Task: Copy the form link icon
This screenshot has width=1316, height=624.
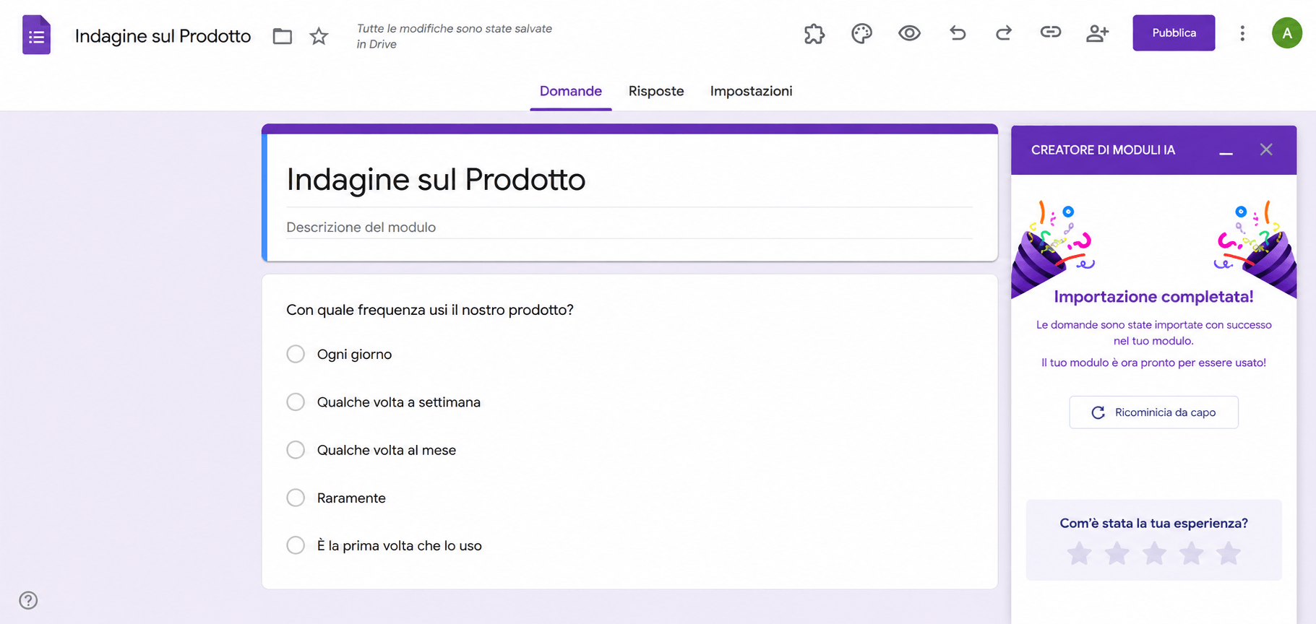Action: [1051, 32]
